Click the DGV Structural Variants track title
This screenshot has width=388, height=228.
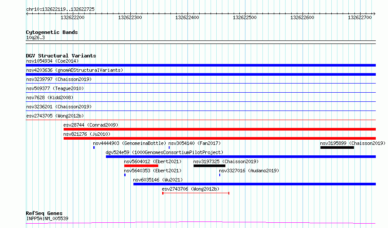tap(61, 56)
